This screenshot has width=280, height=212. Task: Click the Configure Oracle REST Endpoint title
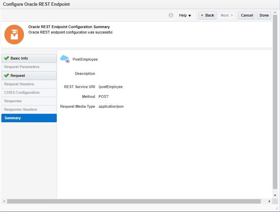coord(36,4)
